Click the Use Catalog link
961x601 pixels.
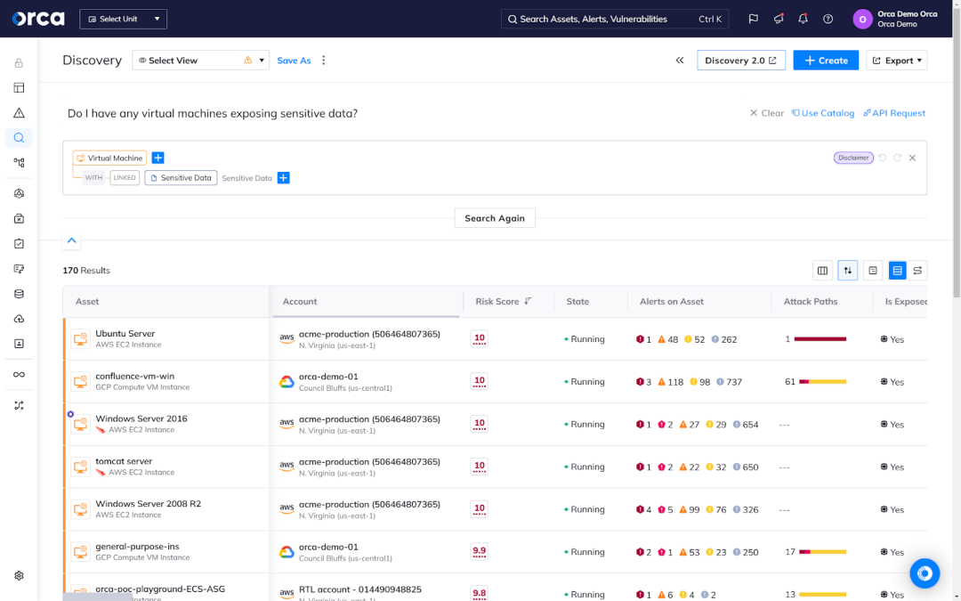(822, 113)
